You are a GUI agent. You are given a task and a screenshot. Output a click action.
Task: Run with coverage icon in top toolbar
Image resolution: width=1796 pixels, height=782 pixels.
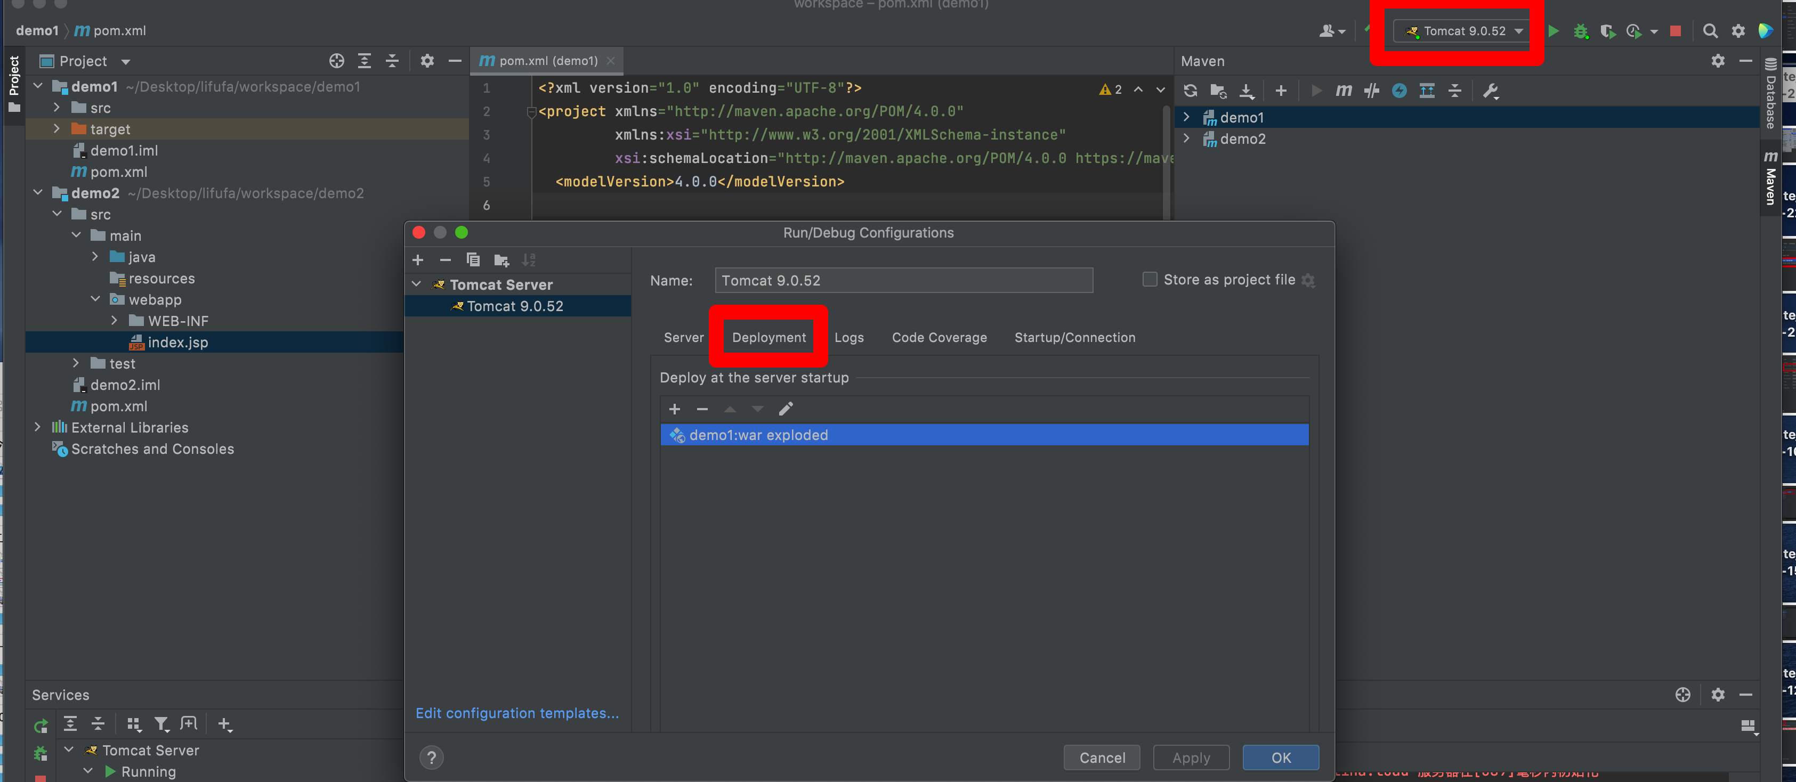click(x=1607, y=31)
